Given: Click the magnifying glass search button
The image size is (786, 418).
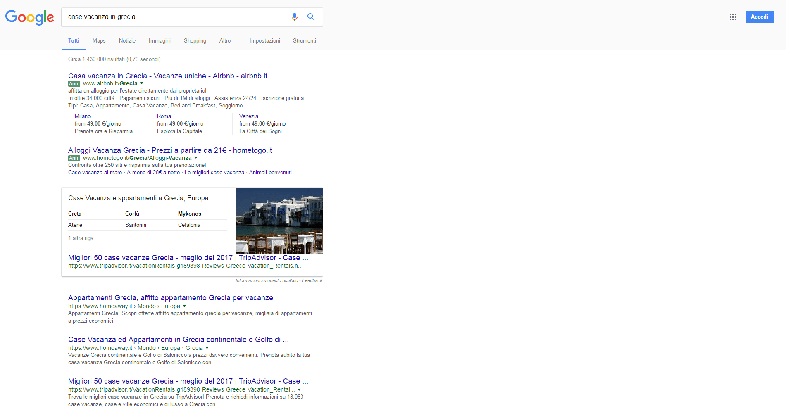Looking at the screenshot, I should [311, 17].
